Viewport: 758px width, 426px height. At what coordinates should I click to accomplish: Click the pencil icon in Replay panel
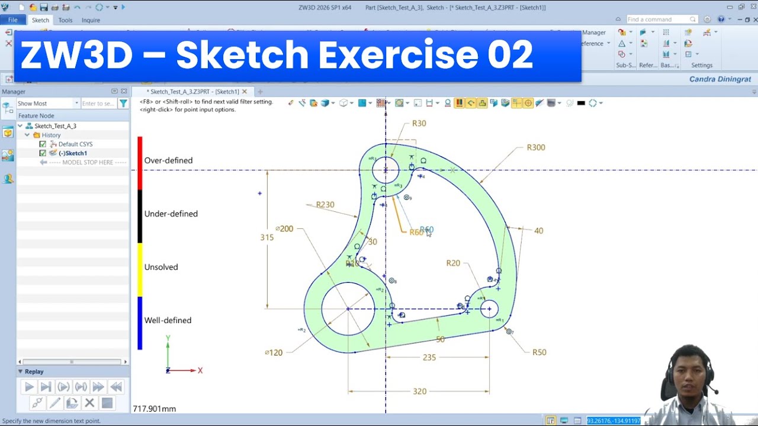[x=55, y=403]
